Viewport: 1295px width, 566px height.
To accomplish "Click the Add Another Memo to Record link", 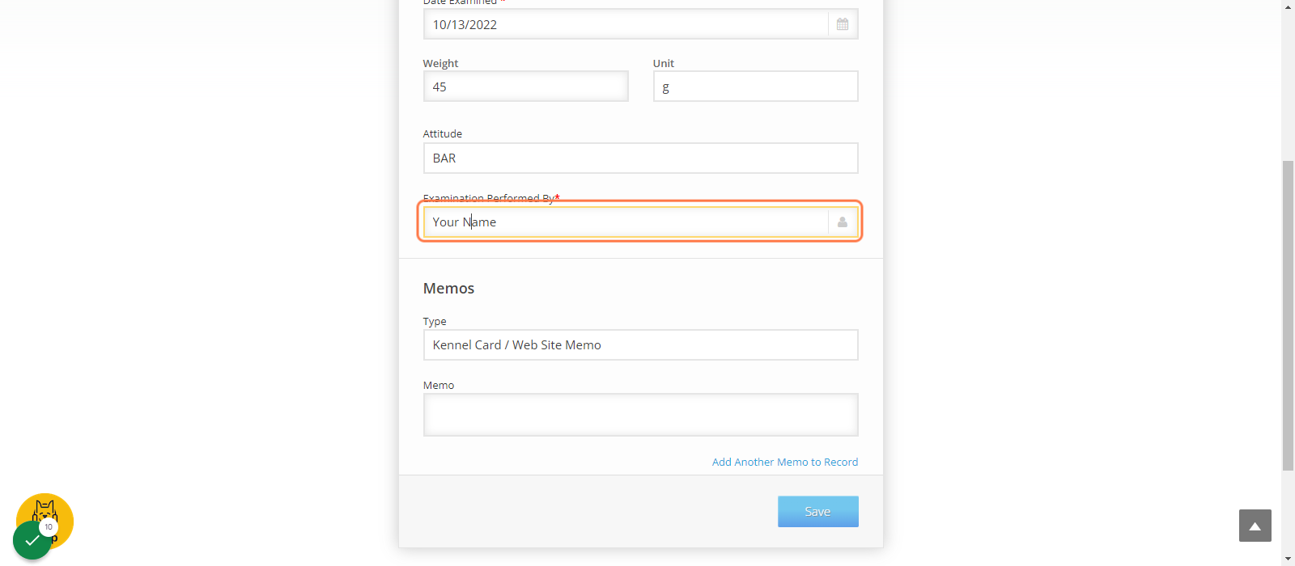I will click(784, 462).
